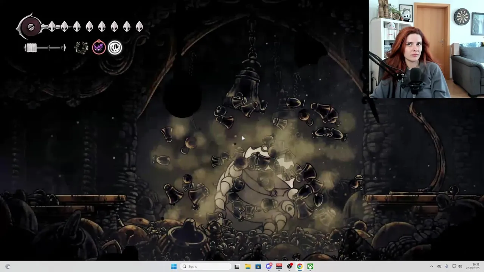
Task: Switch to Google Chrome in the taskbar
Action: coord(299,266)
